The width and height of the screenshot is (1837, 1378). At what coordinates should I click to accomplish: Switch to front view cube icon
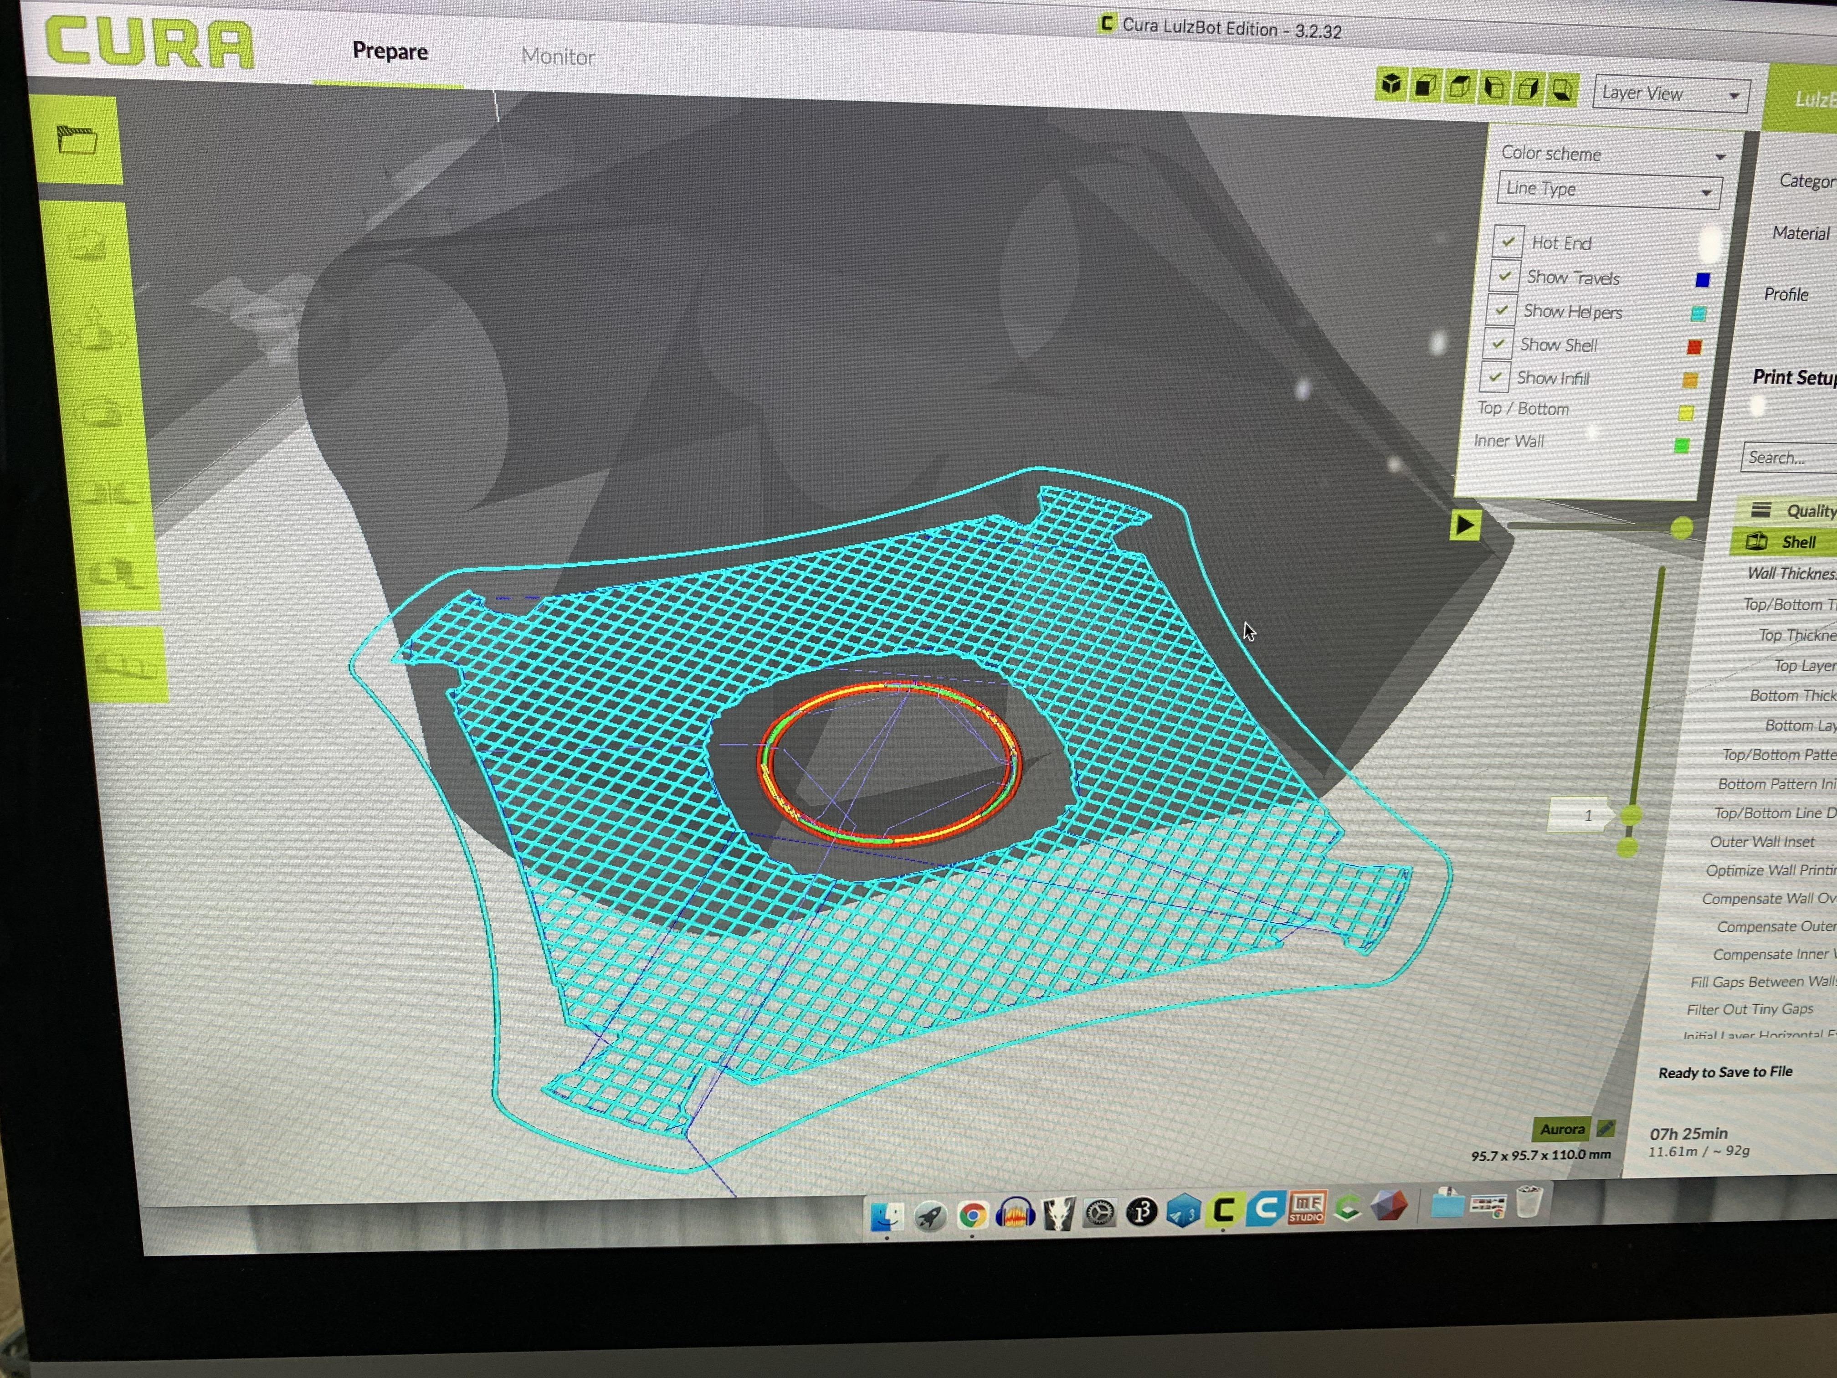[1425, 87]
